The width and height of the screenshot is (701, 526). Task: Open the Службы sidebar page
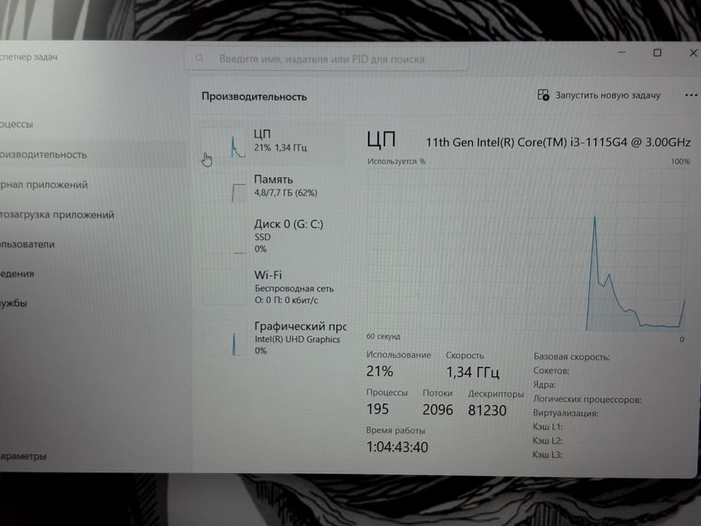(14, 304)
